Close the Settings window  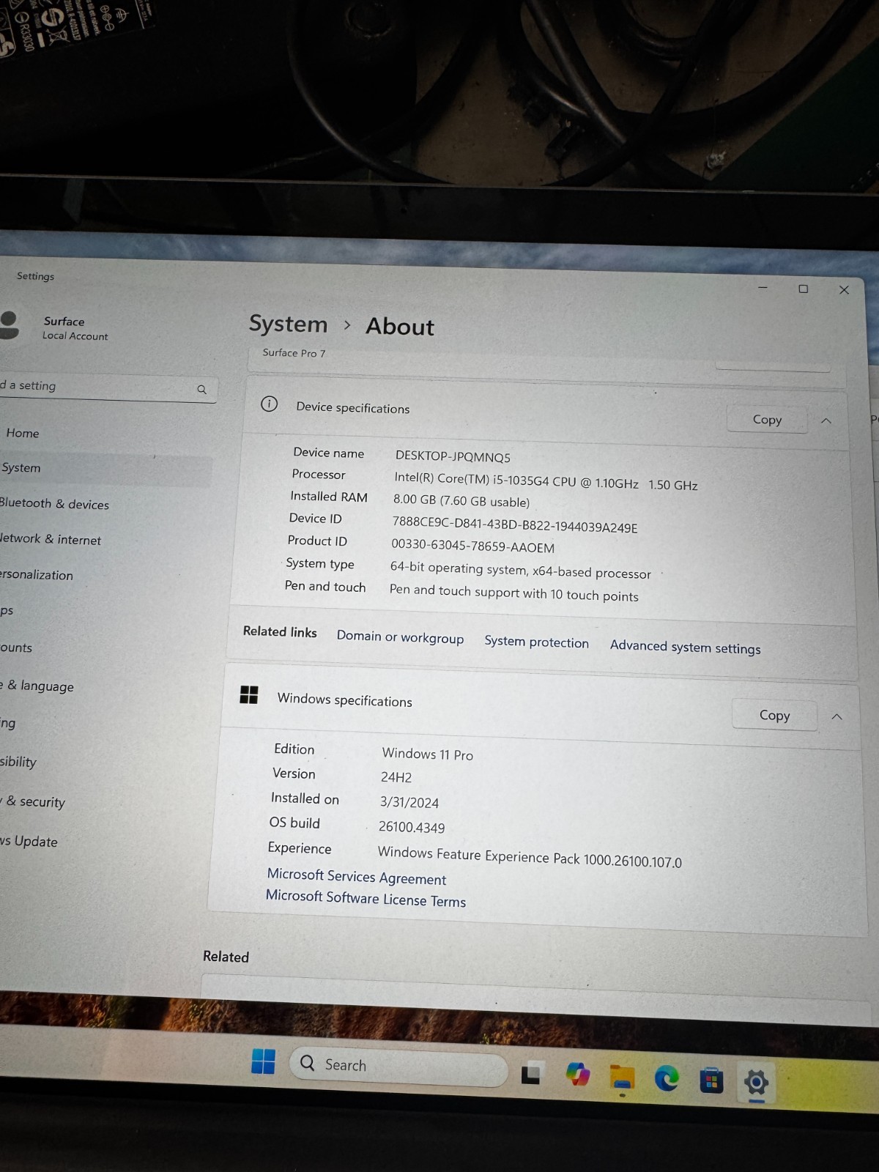844,290
